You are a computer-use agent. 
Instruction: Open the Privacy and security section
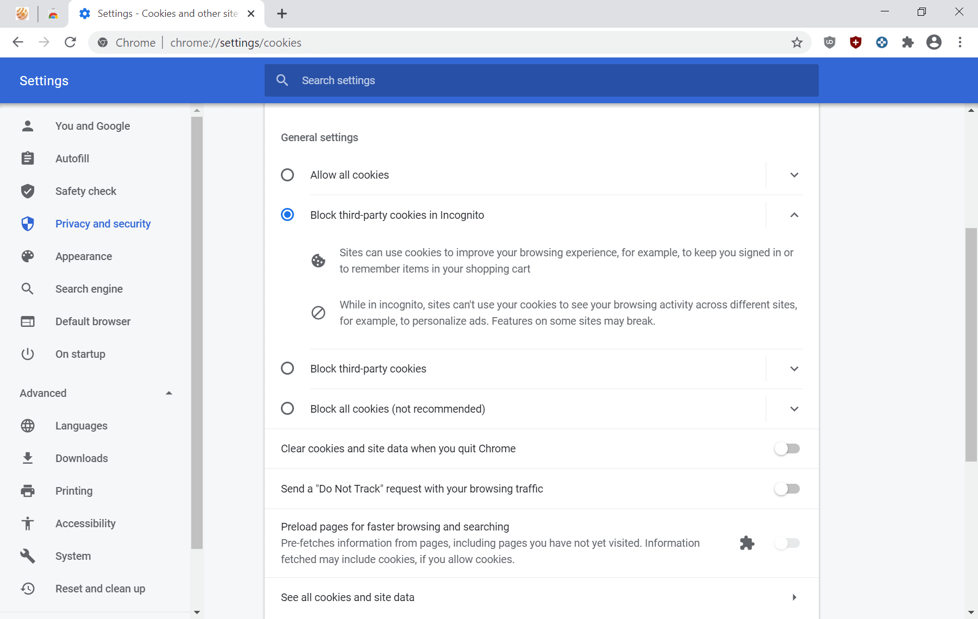pyautogui.click(x=103, y=224)
